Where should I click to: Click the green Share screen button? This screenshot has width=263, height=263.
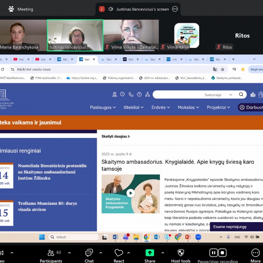150,253
